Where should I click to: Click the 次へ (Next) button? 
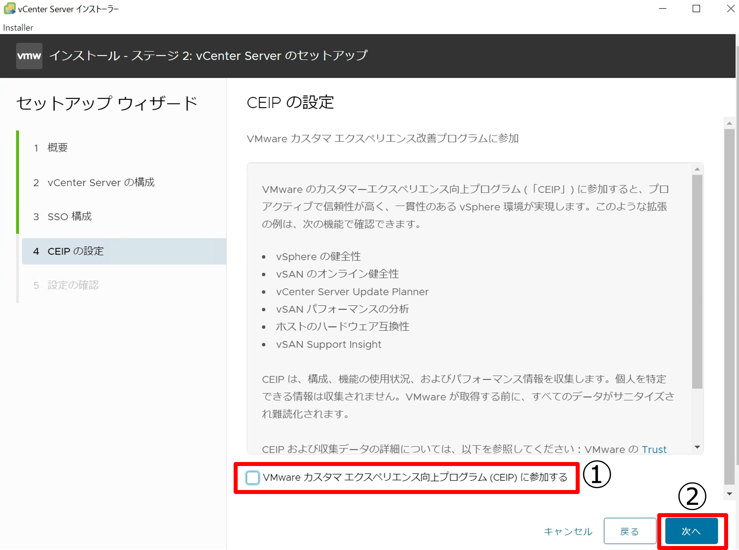[x=691, y=531]
